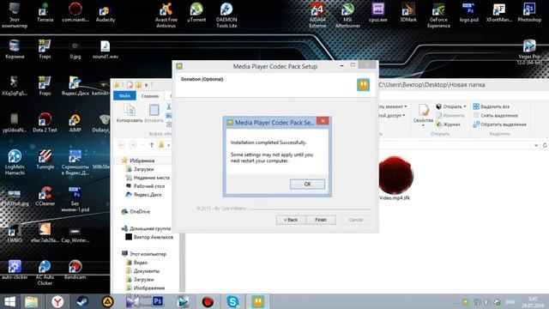Select the sound1.wav file on desktop
This screenshot has height=309, width=549.
point(105,49)
